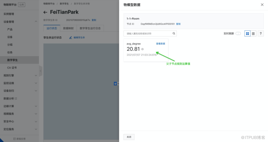
Task: Click the 数字孪生 breadcrumb
Action: 64,4
